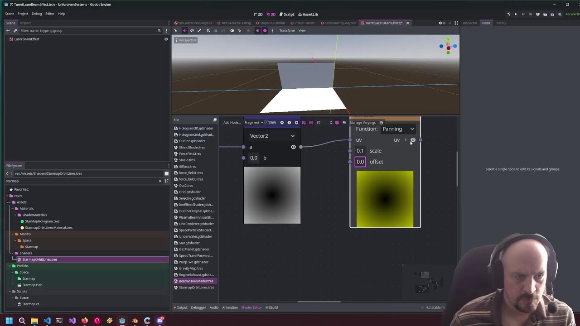
Task: Click the environment preview sphere icon
Action: [265, 30]
